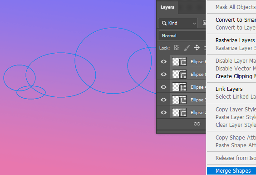The image size is (256, 175).
Task: Click Copy Layer Style entry
Action: tap(236, 110)
